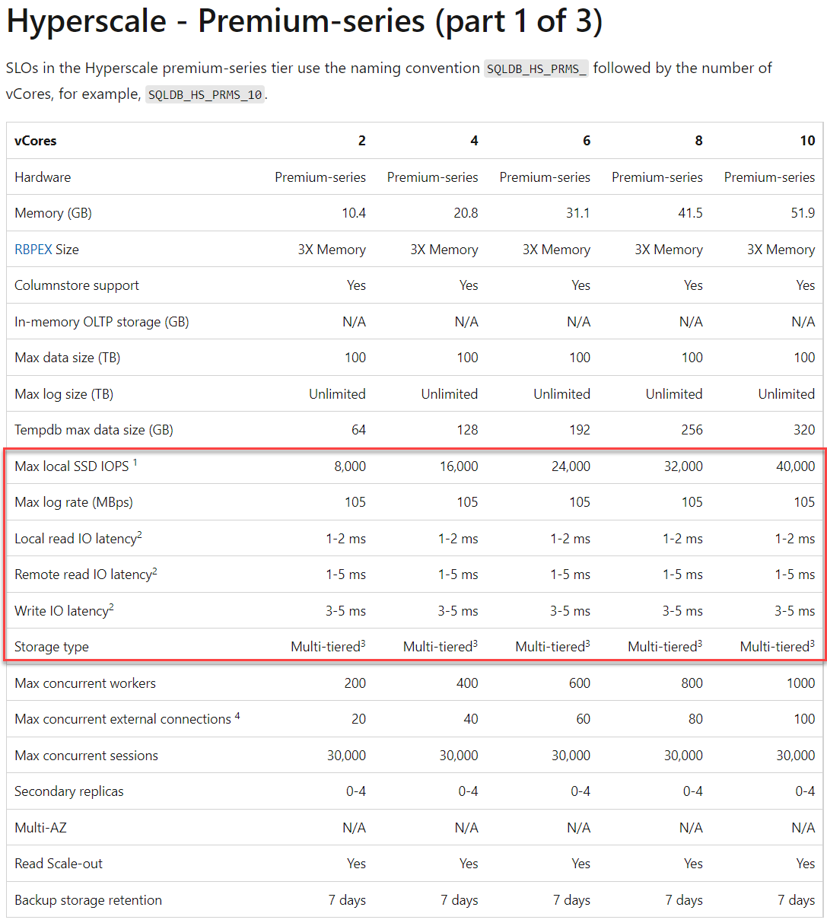The image size is (827, 923).
Task: Select the Max concurrent workers label
Action: pyautogui.click(x=85, y=683)
